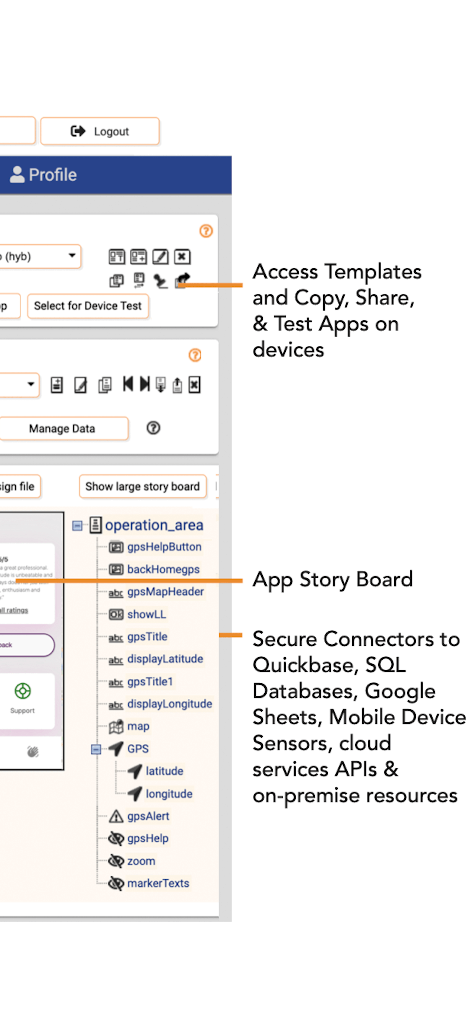Screen dimensions: 475x1029
Task: Open the orange help icon in page panel
Action: click(195, 355)
